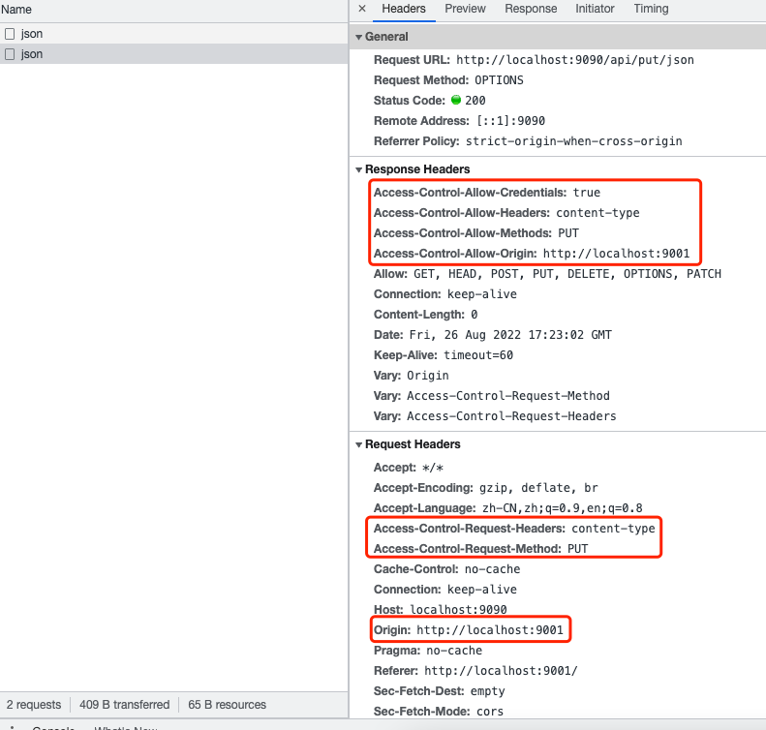Click the first json request file icon

(10, 34)
